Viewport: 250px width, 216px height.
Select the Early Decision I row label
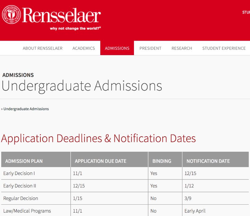point(19,174)
